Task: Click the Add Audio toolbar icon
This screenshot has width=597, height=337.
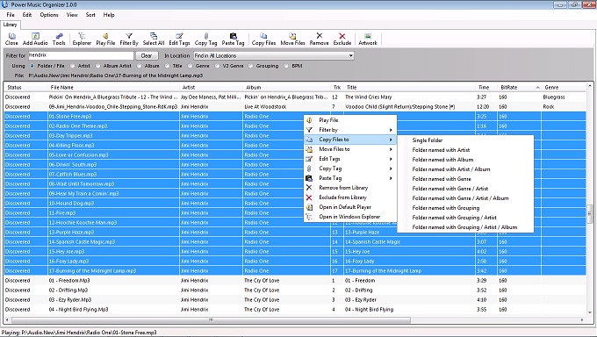Action: pos(35,39)
